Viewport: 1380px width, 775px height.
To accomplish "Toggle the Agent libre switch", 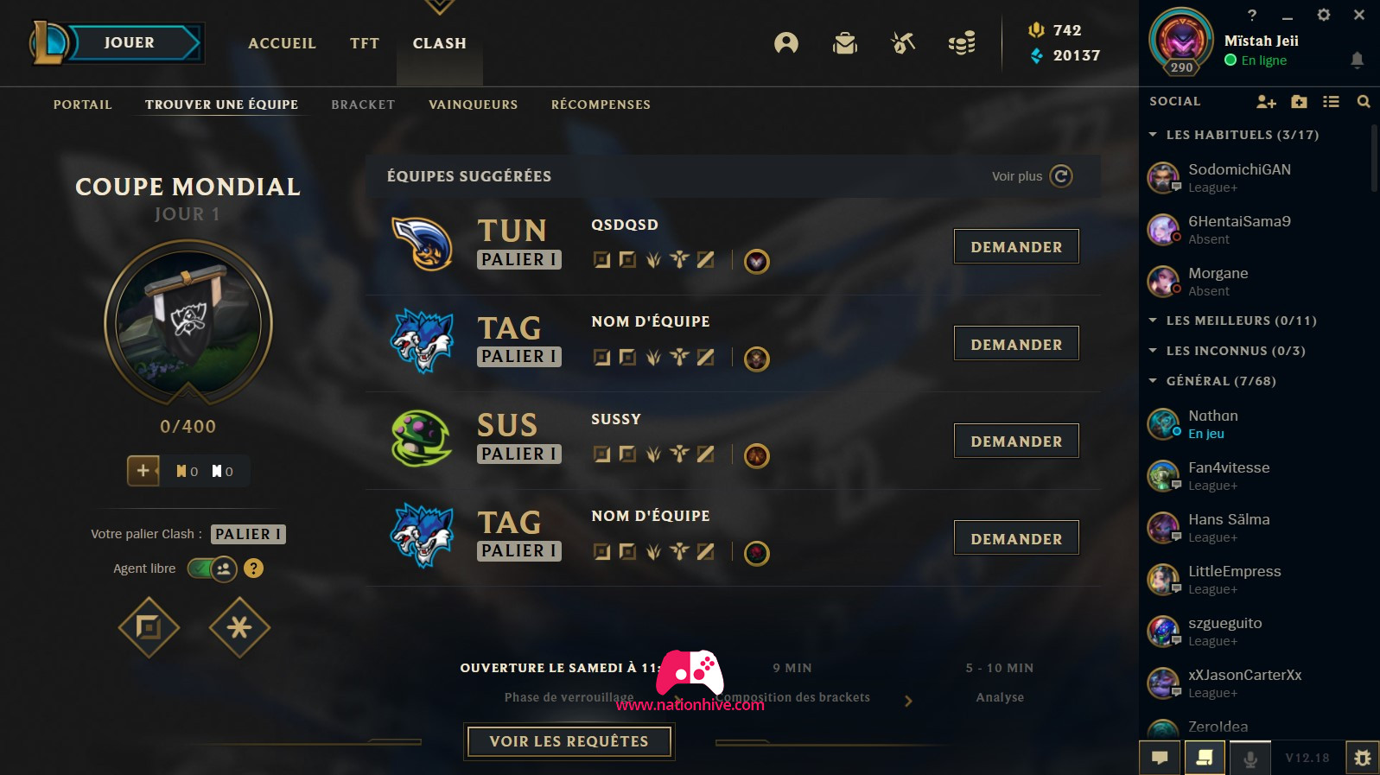I will [x=213, y=569].
